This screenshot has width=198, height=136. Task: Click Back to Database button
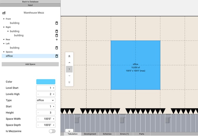tap(30, 2)
